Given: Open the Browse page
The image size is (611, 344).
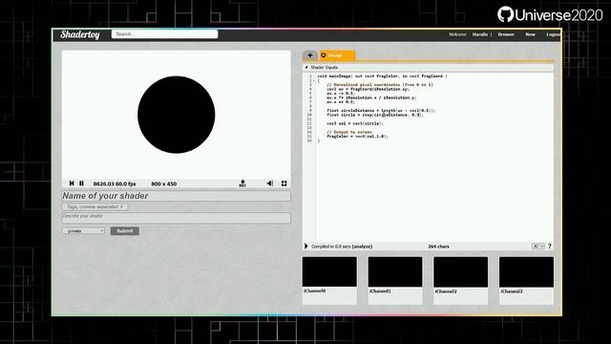Looking at the screenshot, I should click(506, 34).
